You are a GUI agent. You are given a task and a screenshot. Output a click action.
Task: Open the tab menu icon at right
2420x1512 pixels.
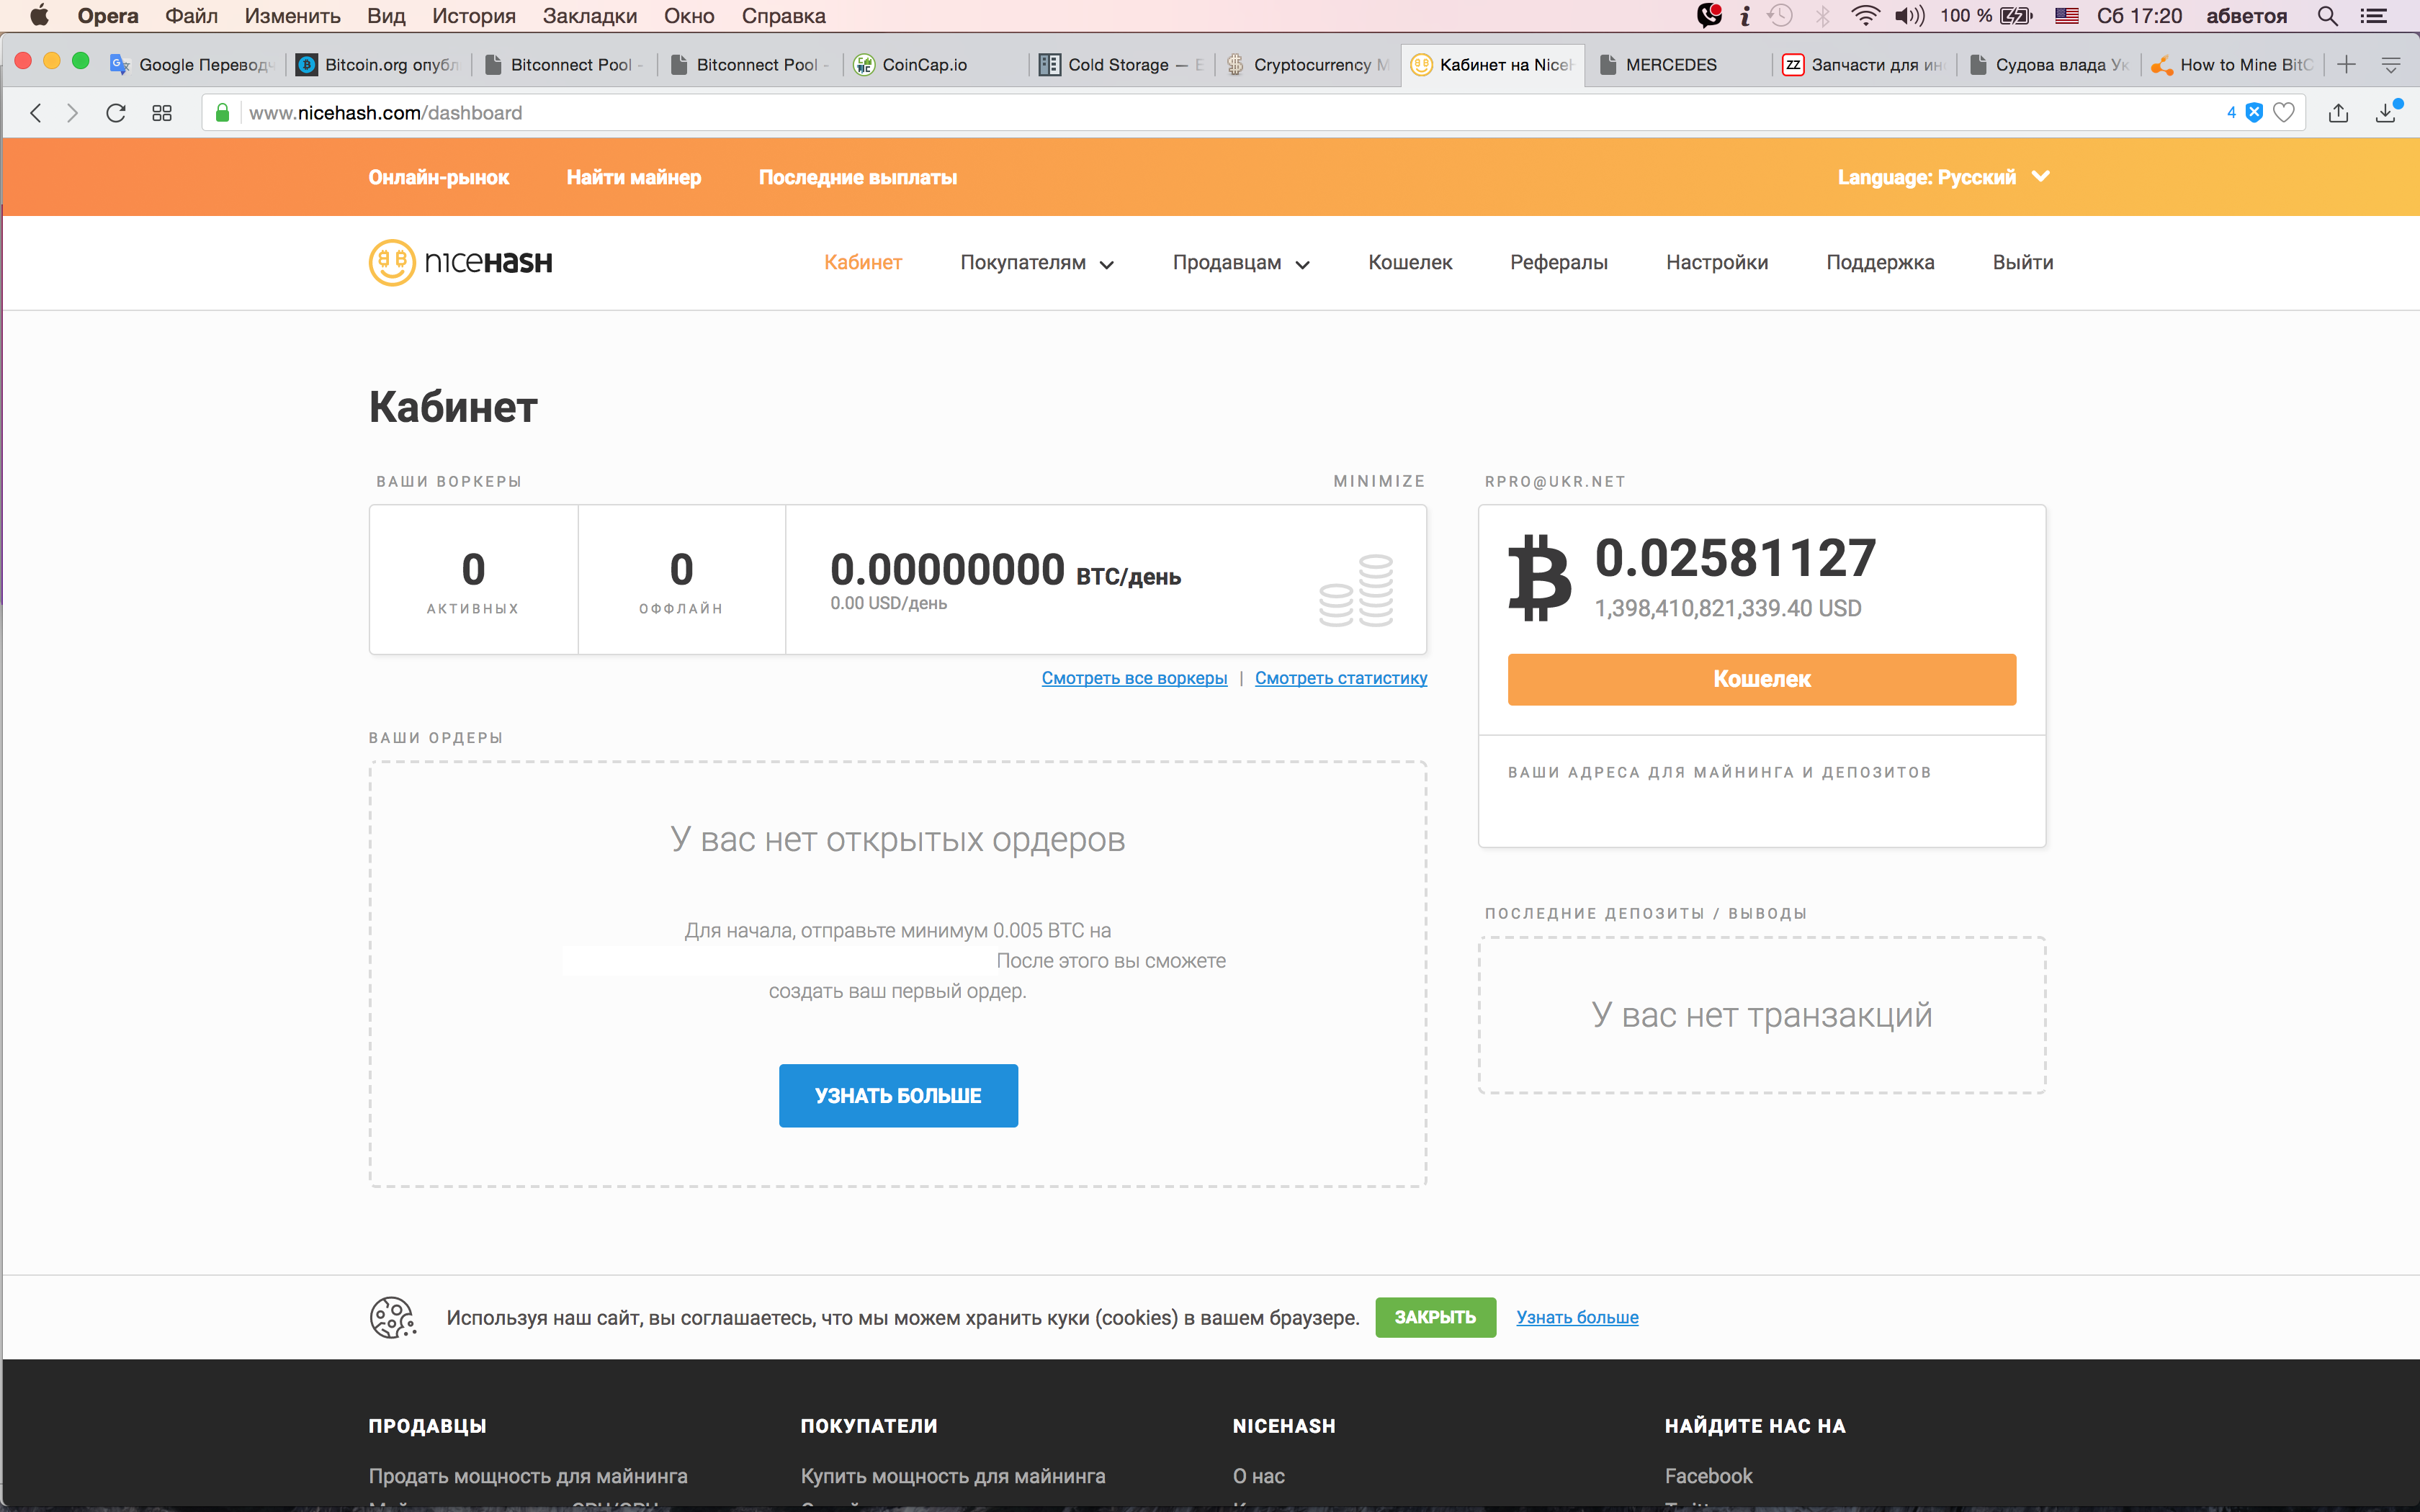[x=2391, y=65]
